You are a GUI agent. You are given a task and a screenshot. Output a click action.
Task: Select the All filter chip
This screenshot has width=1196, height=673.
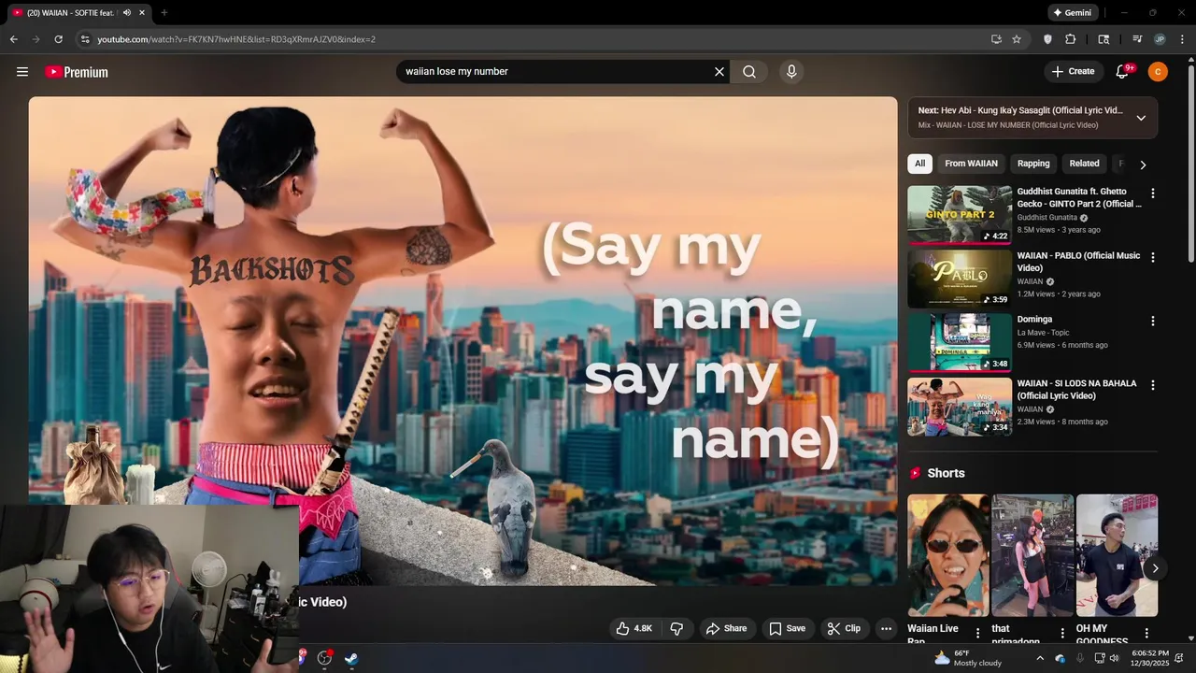pos(919,164)
